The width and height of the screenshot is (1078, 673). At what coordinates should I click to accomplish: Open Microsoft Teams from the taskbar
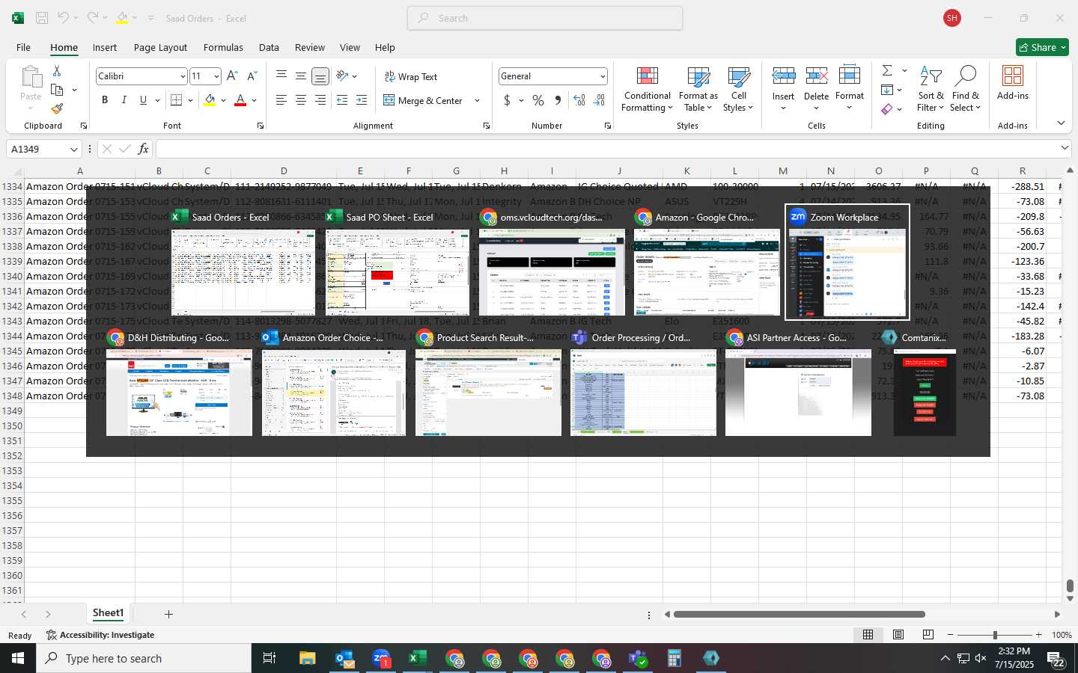(638, 658)
